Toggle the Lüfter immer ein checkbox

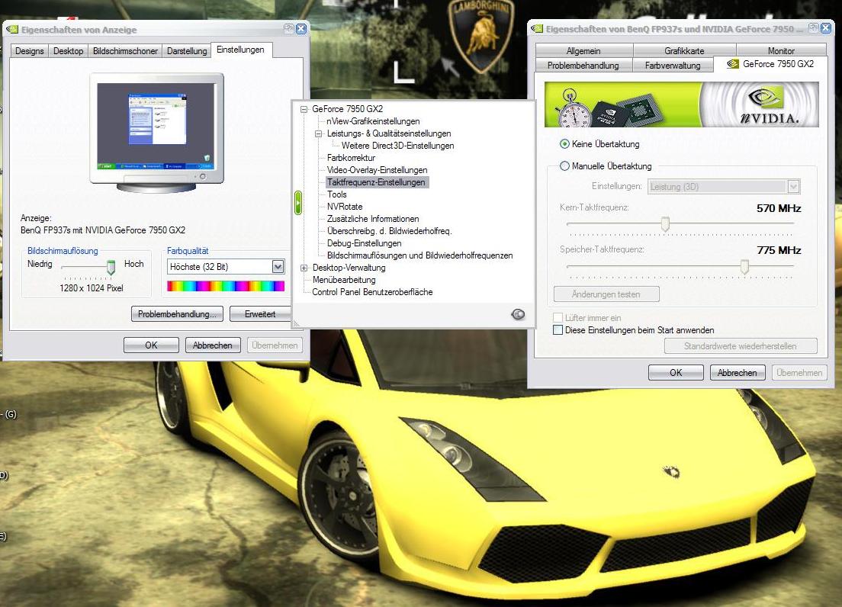pos(558,318)
